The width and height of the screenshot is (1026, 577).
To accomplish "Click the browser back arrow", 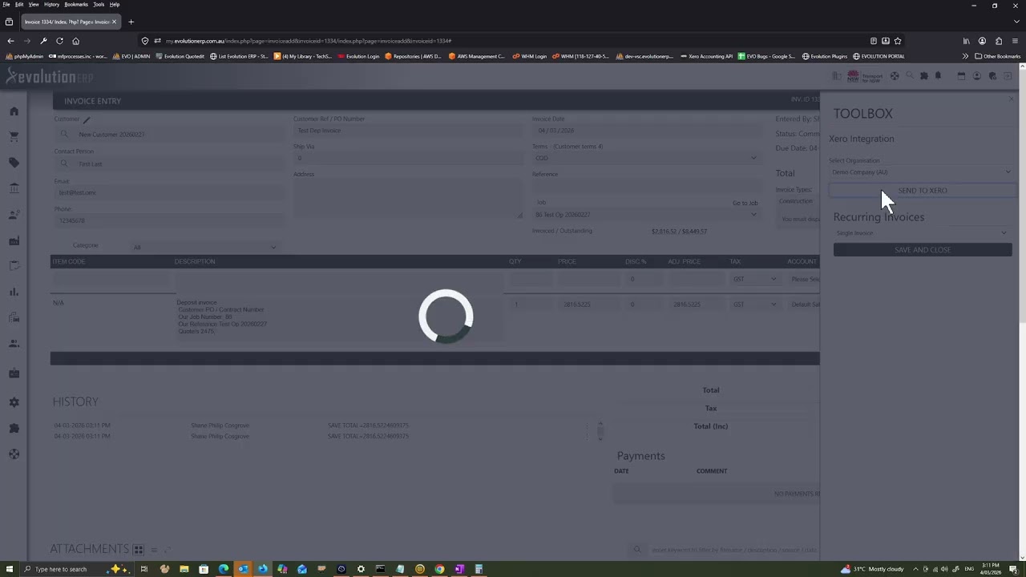I will (x=10, y=41).
